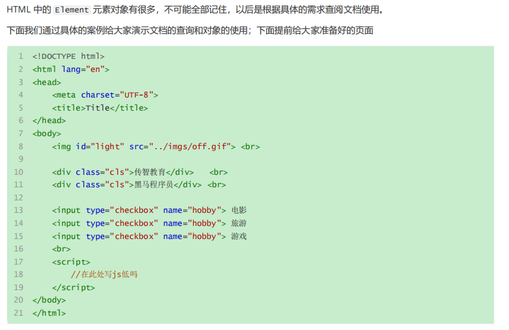Click the closing </head> tag line

[x=49, y=121]
